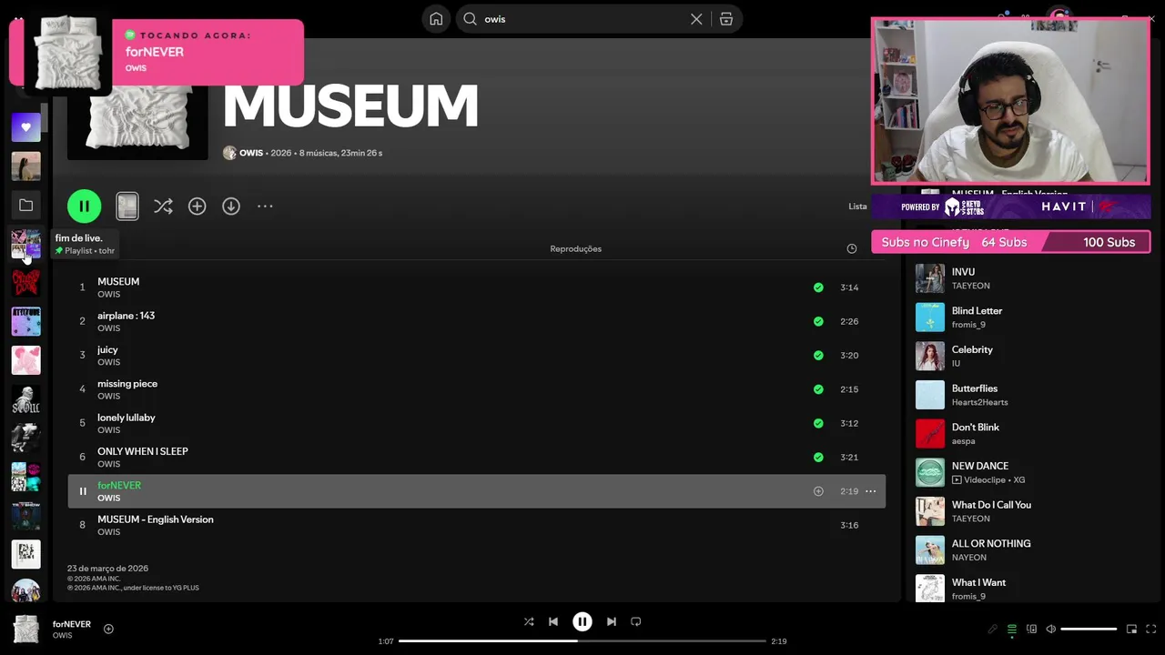The image size is (1165, 655).
Task: Add MUSEUM album to library plus icon
Action: click(197, 207)
